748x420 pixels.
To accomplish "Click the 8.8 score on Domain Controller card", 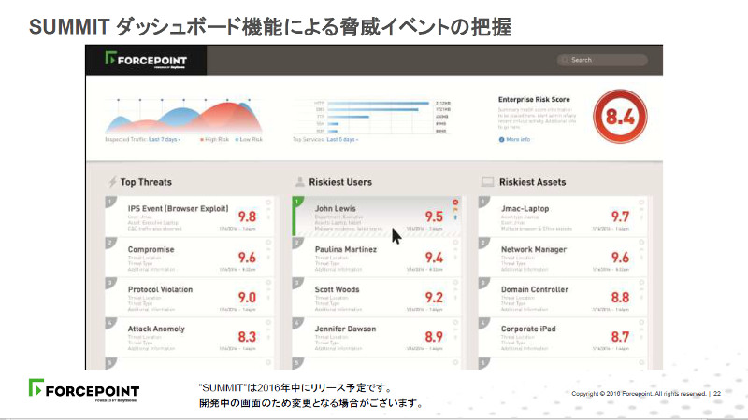I will point(620,297).
